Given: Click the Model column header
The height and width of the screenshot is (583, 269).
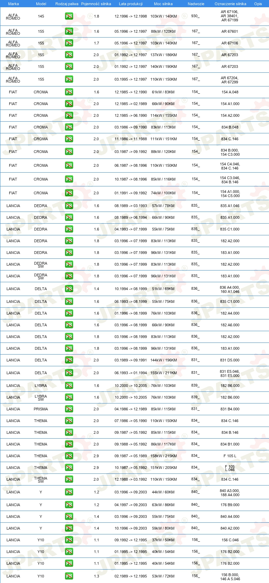Looking at the screenshot, I should pyautogui.click(x=41, y=4).
